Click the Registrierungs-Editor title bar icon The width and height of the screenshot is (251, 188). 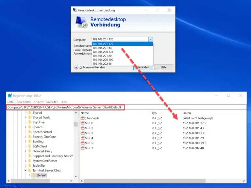click(x=9, y=95)
